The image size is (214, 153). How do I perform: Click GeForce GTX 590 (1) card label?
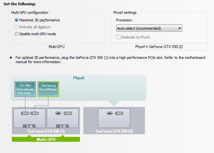pos(46,131)
